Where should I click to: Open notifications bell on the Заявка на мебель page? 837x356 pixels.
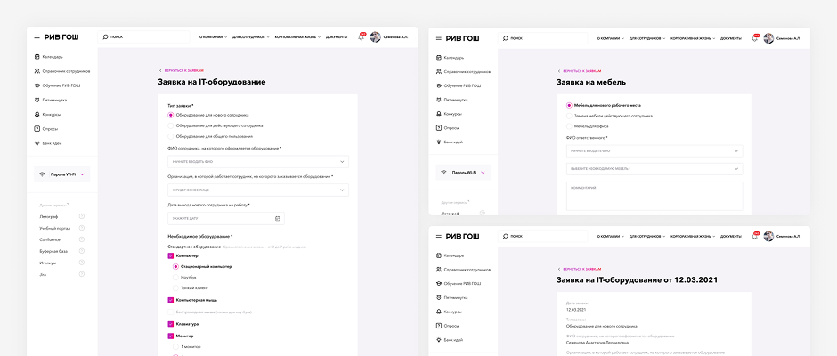[x=755, y=38]
